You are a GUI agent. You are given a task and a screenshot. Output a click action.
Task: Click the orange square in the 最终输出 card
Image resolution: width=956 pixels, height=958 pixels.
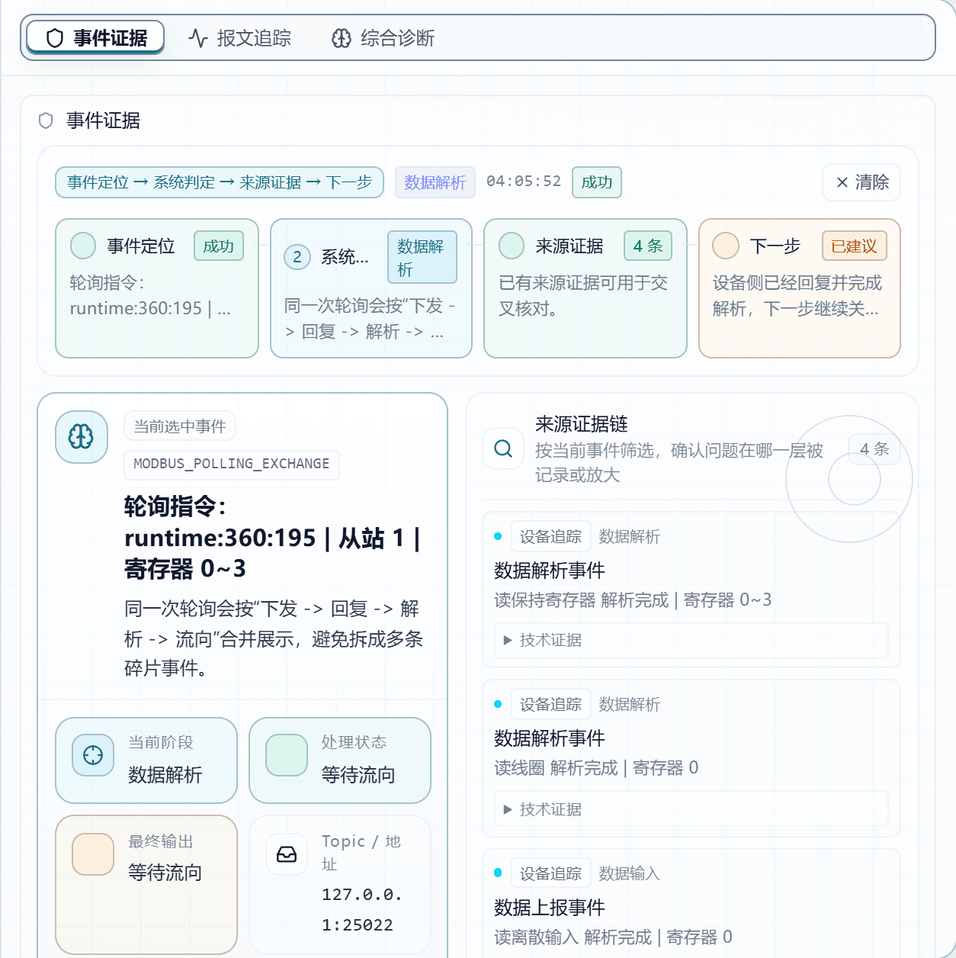[x=93, y=854]
